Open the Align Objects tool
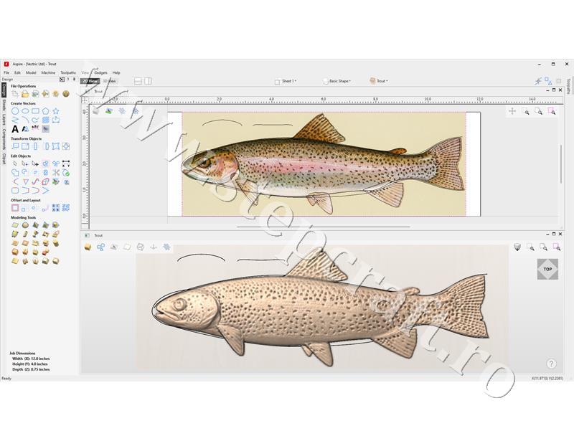Image resolution: width=574 pixels, height=441 pixels. coord(66,146)
